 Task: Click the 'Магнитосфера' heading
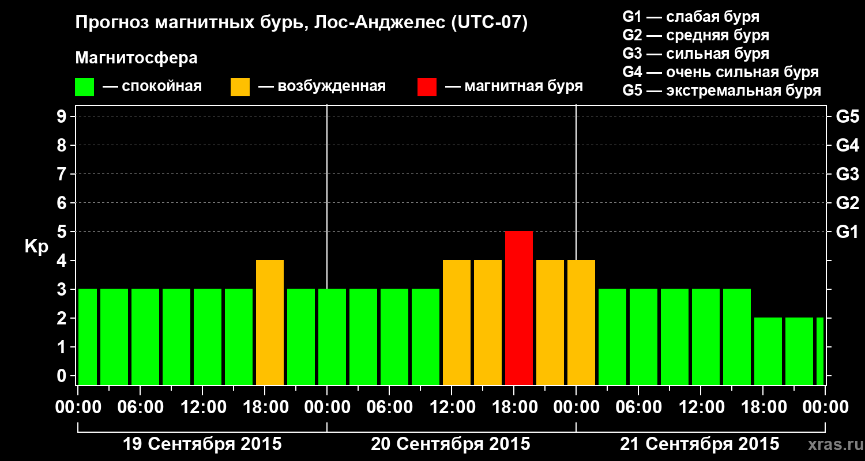136,58
